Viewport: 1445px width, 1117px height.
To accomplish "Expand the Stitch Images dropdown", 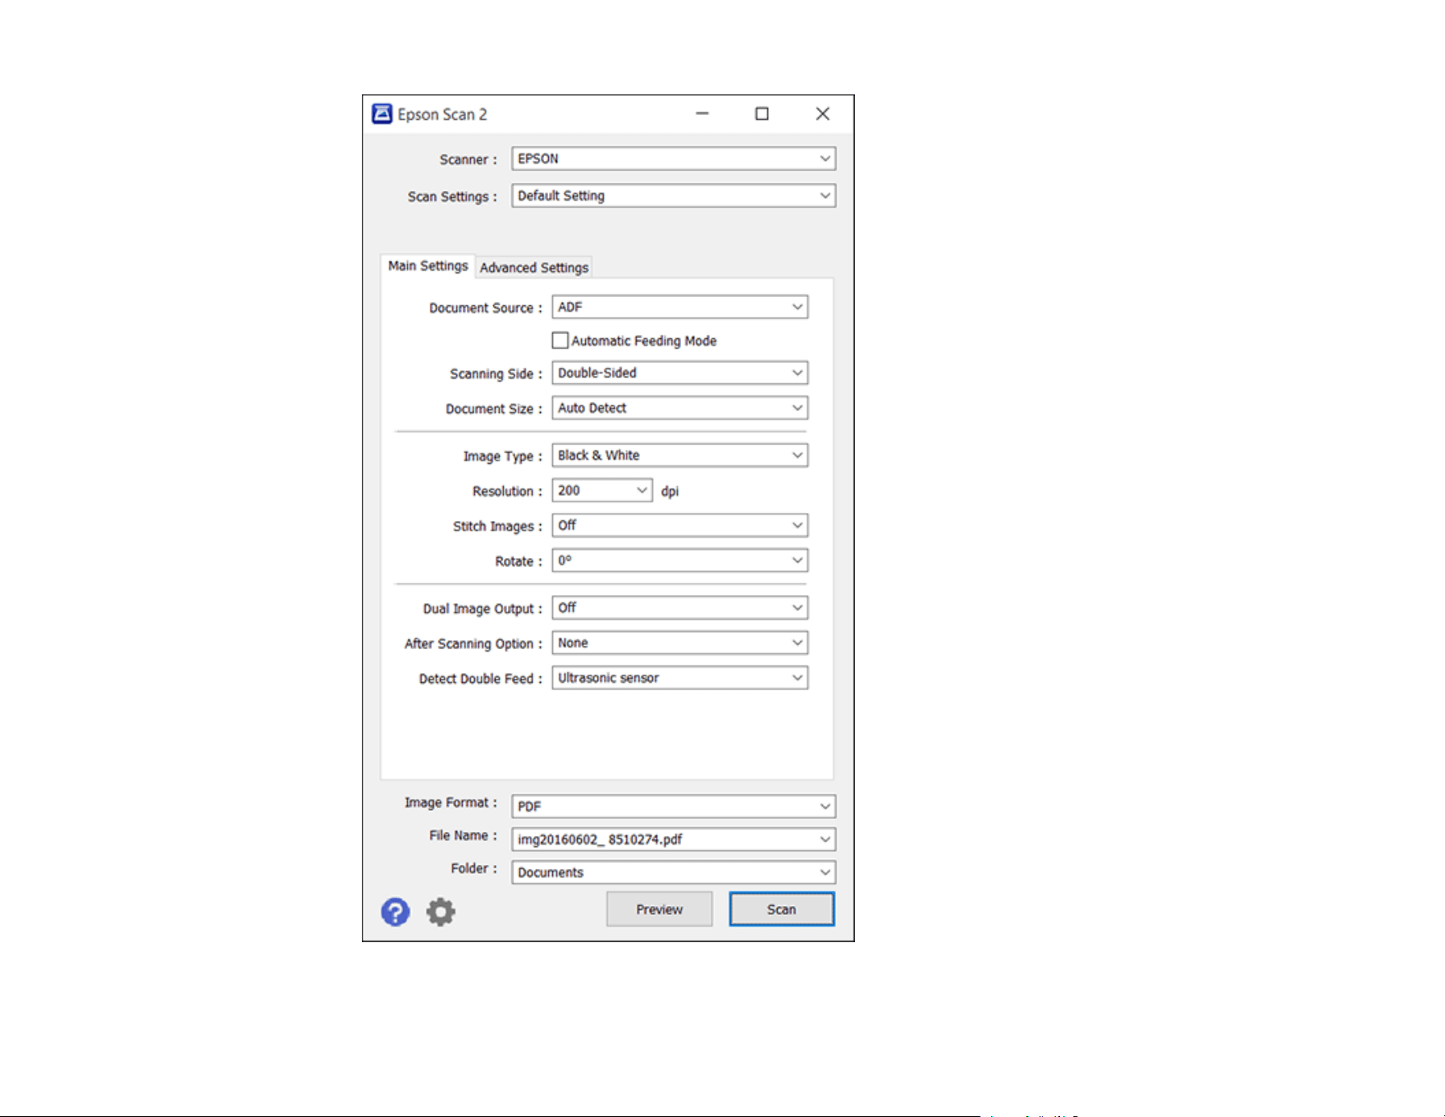I will (680, 525).
